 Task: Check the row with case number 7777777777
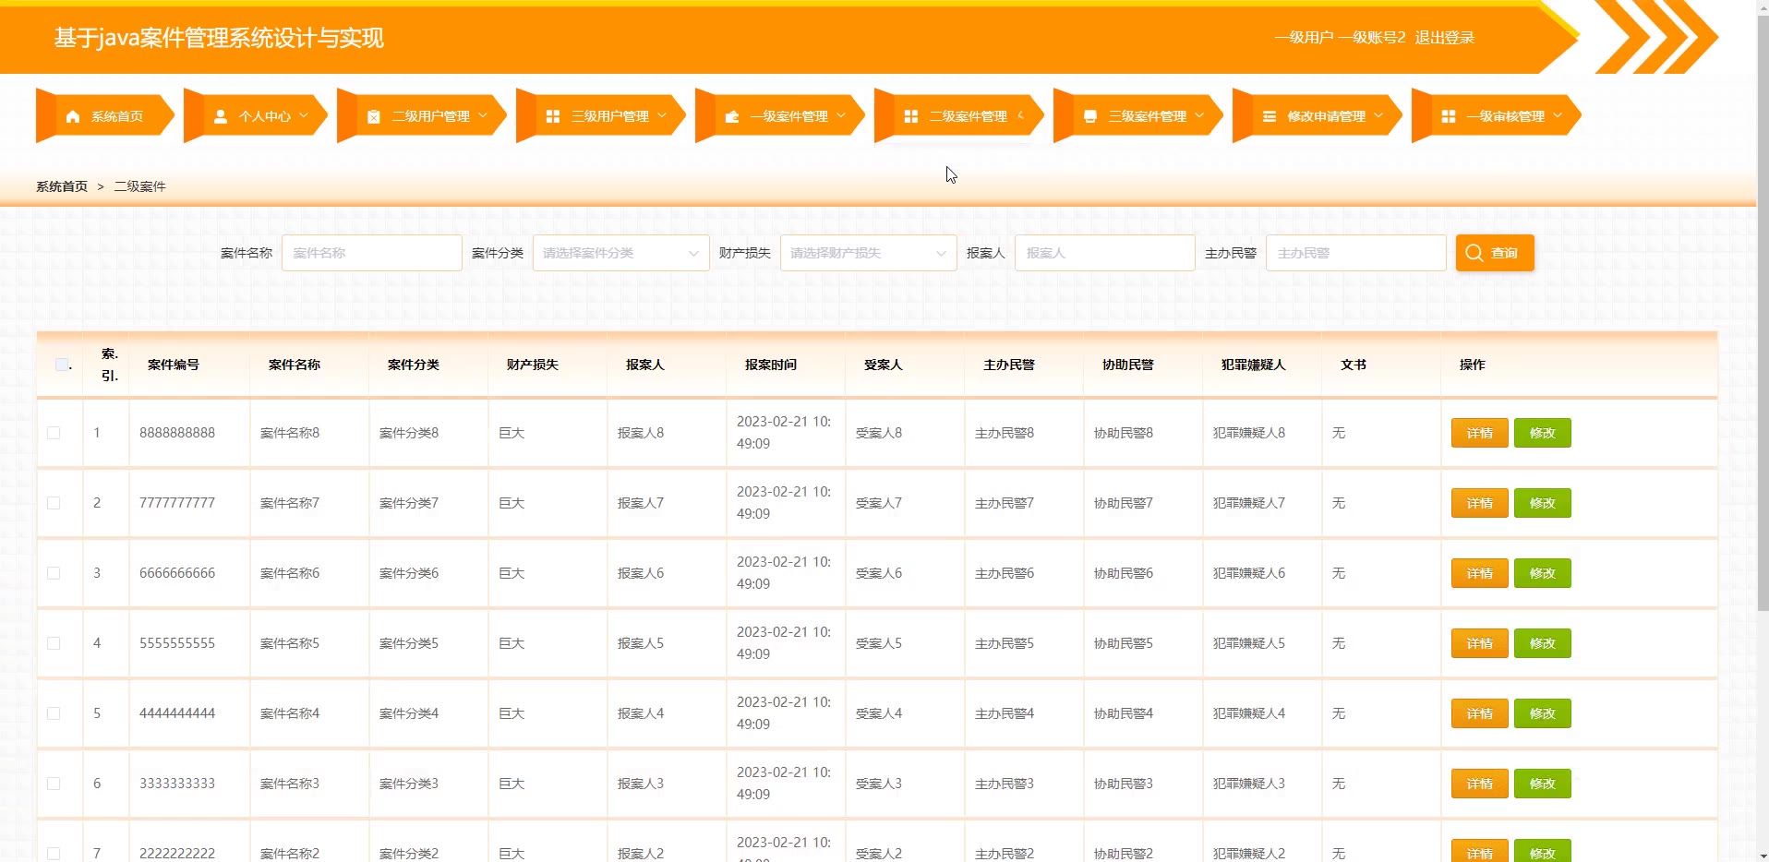54,503
